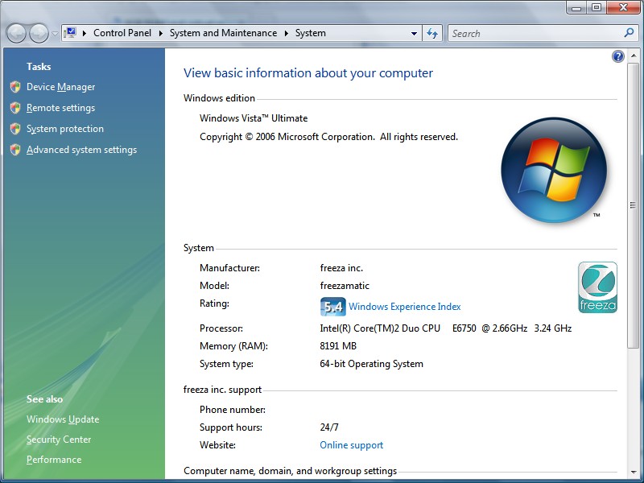Screen dimensions: 644x483
Task: Open Help via the blue question mark
Action: click(x=618, y=56)
